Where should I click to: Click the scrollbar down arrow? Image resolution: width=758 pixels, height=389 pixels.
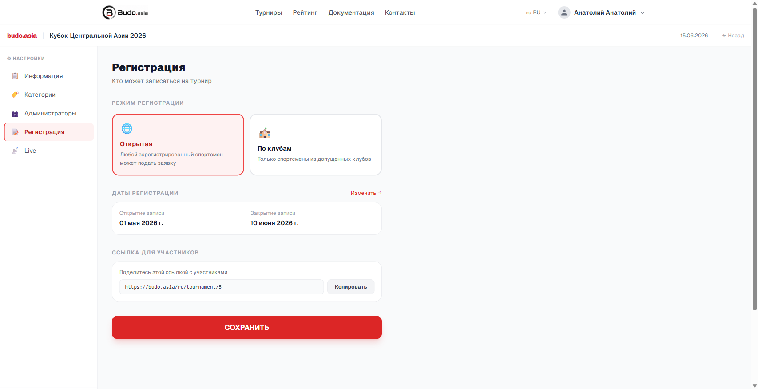pyautogui.click(x=754, y=386)
